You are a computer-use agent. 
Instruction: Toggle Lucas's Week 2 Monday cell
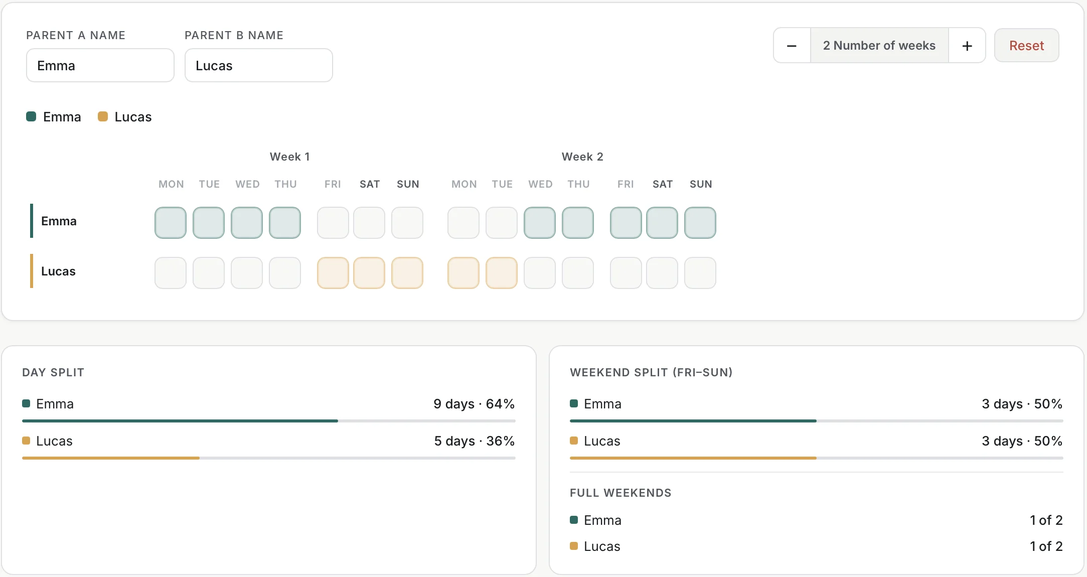[x=463, y=273]
